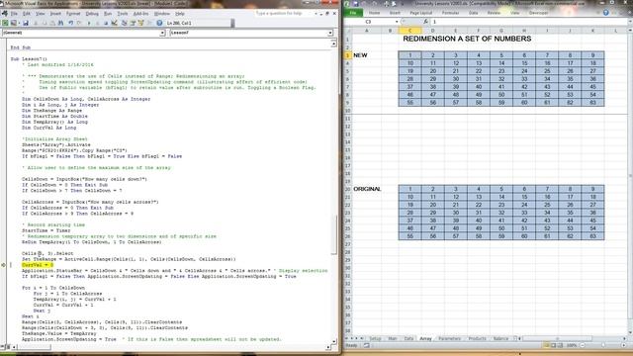Open the Add-Ins menu in VBA editor

coord(140,14)
